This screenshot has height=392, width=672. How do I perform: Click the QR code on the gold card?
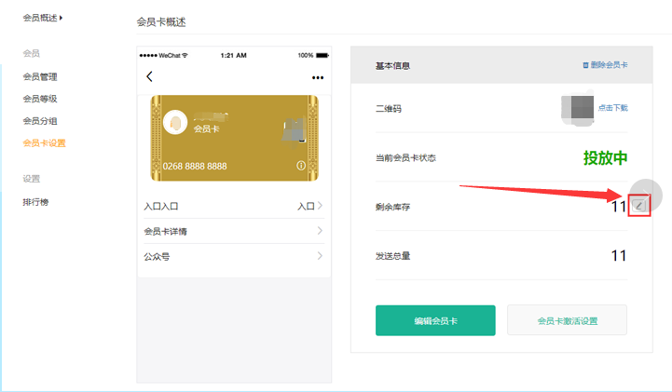pyautogui.click(x=295, y=129)
